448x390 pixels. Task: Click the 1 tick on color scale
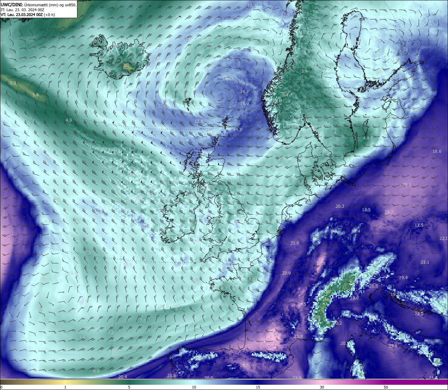click(65, 387)
